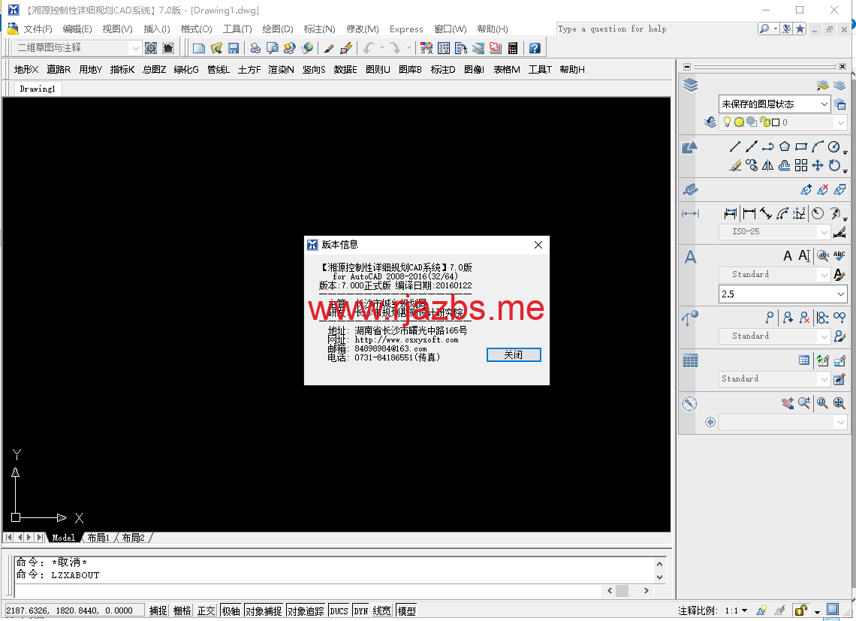The width and height of the screenshot is (856, 621).
Task: Select the Polygon draw tool
Action: [785, 147]
